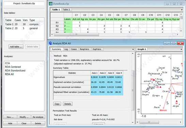Click the Ach mil species header cell
Viewport: 186px width, 128px height.
[x=76, y=19]
